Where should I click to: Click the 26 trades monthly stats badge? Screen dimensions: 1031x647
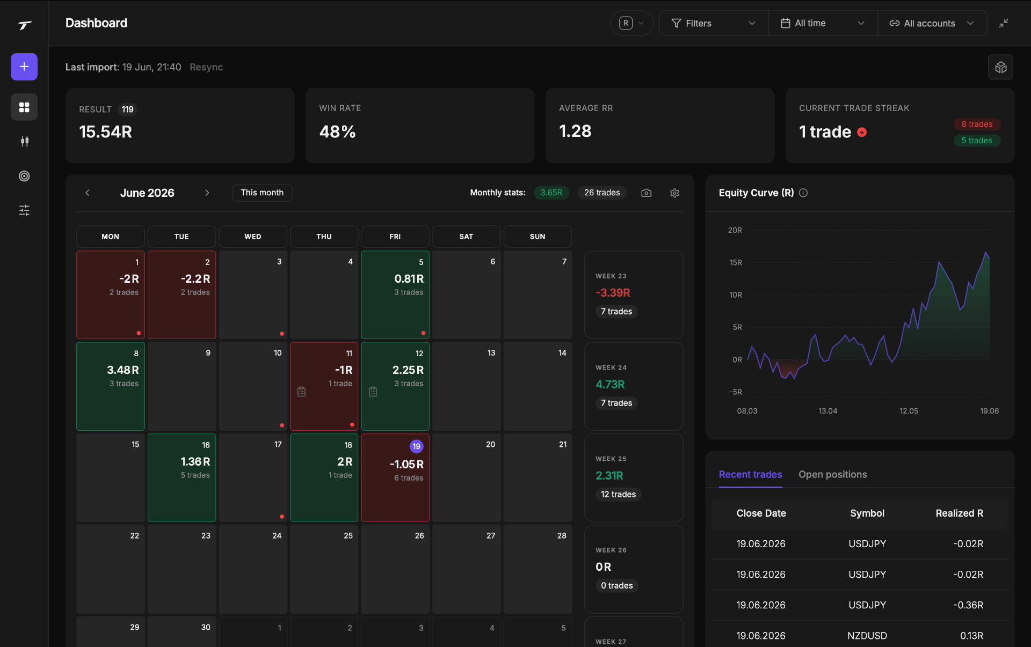602,193
